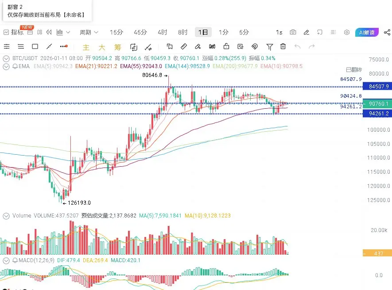Select the 1日 daily timeframe
The width and height of the screenshot is (392, 290).
pyautogui.click(x=203, y=32)
